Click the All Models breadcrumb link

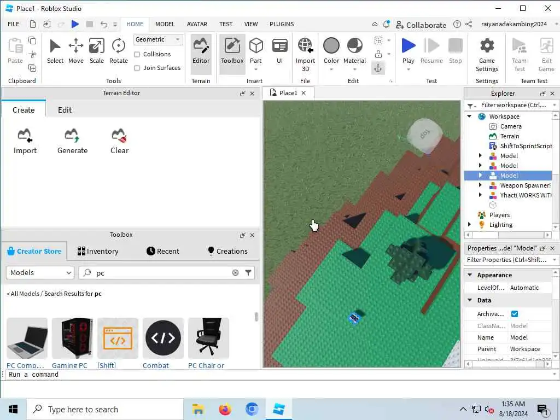coord(25,294)
